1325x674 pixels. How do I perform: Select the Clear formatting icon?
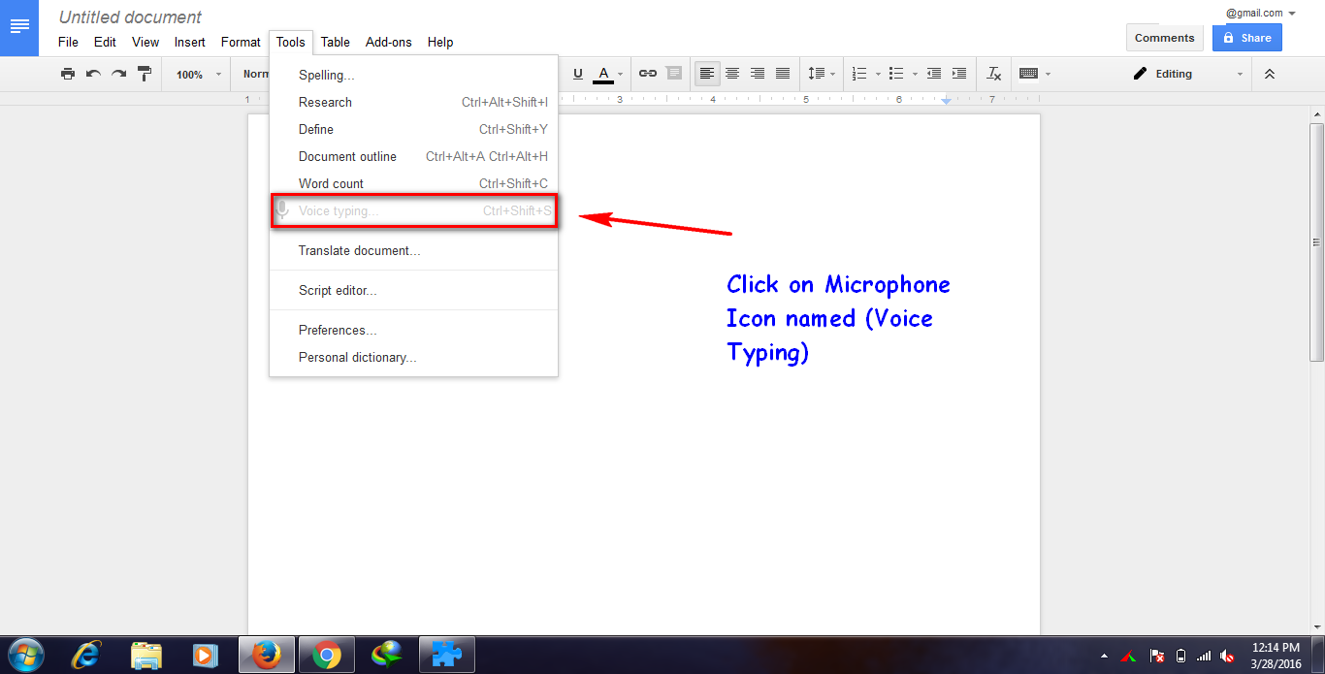point(992,73)
